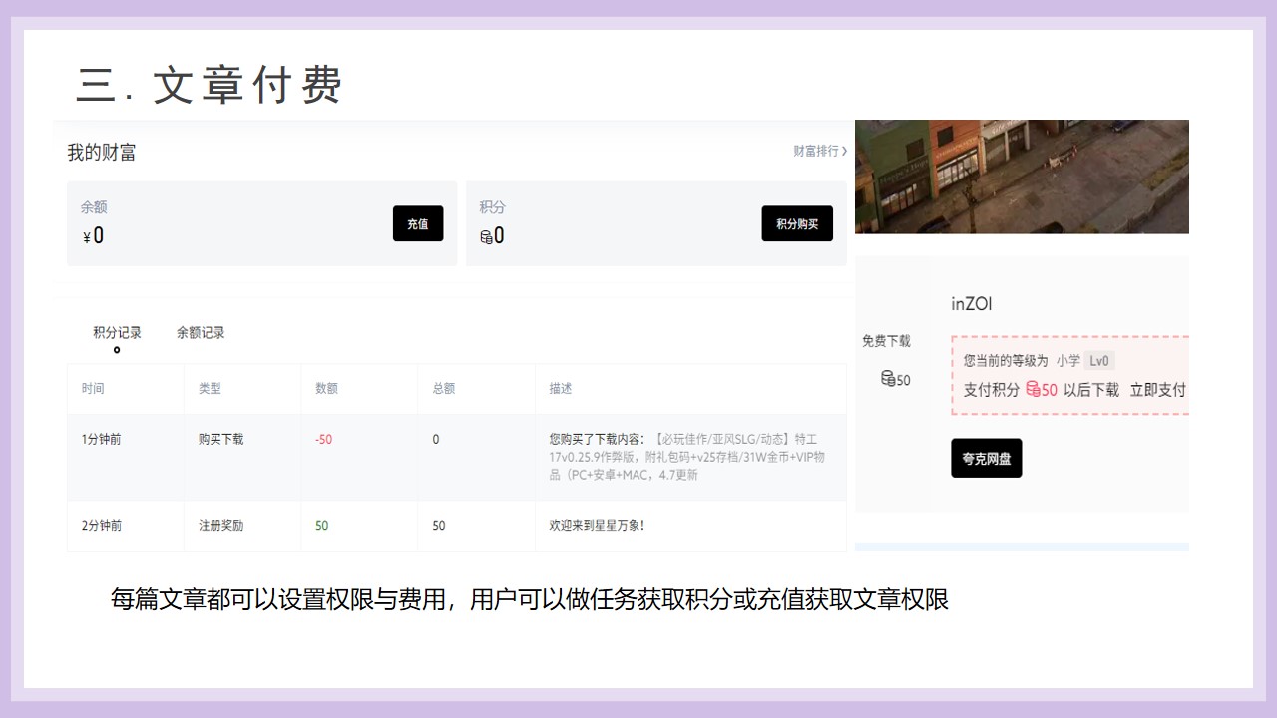Viewport: 1277px width, 718px height.
Task: Select the 2分钟前 time cell
Action: 102,525
